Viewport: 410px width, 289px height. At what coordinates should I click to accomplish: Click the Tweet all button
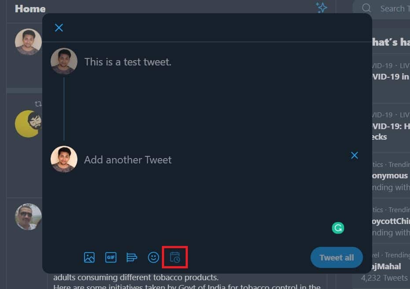337,257
